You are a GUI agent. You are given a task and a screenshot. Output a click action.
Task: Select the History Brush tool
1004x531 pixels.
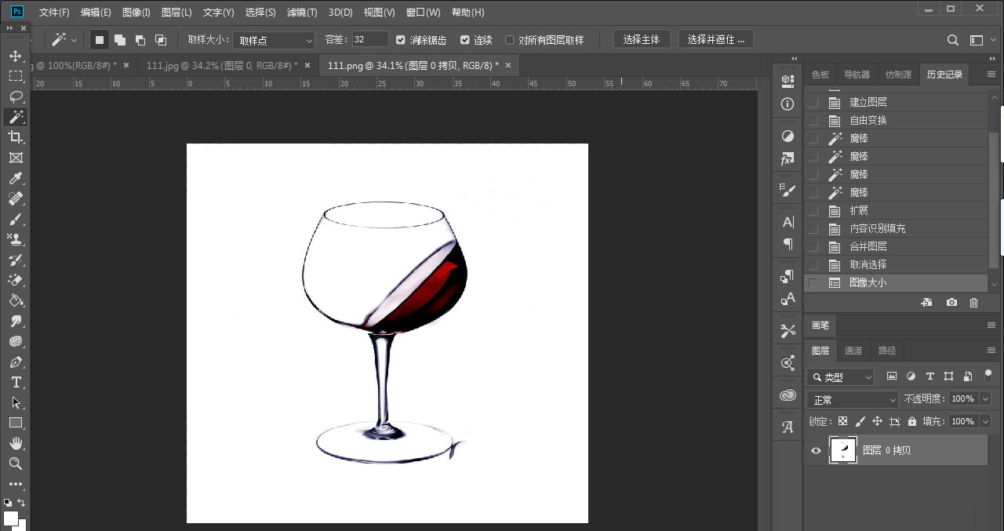click(15, 260)
